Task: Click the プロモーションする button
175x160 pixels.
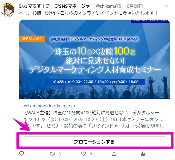Action: 95,141
